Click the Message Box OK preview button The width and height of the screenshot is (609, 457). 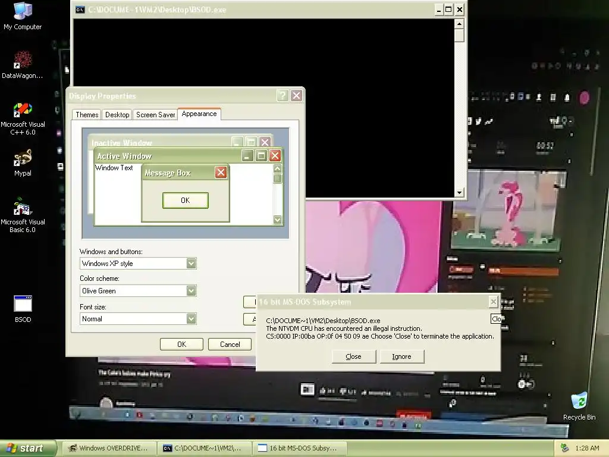(x=186, y=201)
